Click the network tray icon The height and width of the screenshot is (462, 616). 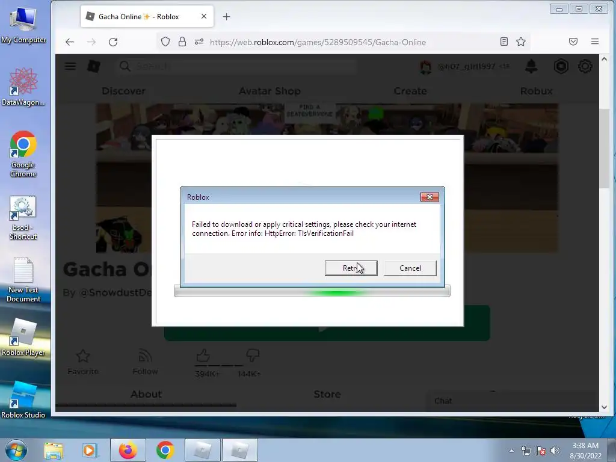point(526,451)
